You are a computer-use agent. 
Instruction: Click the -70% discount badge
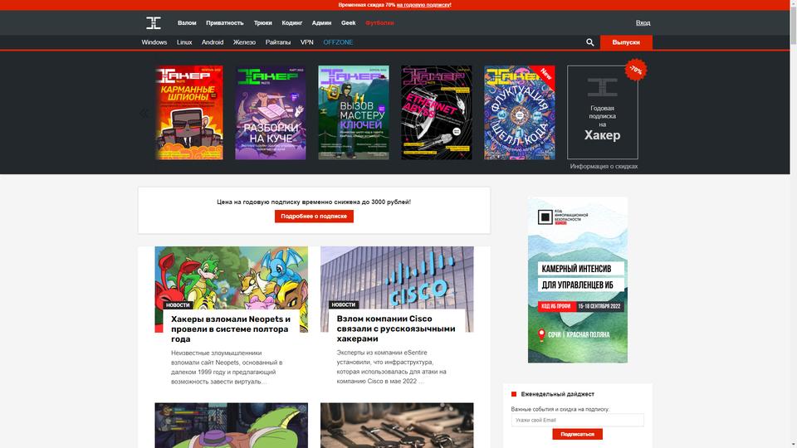click(635, 70)
